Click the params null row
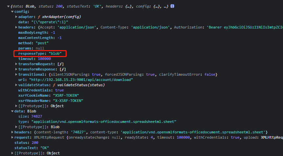283x156 pixels. click(x=31, y=48)
